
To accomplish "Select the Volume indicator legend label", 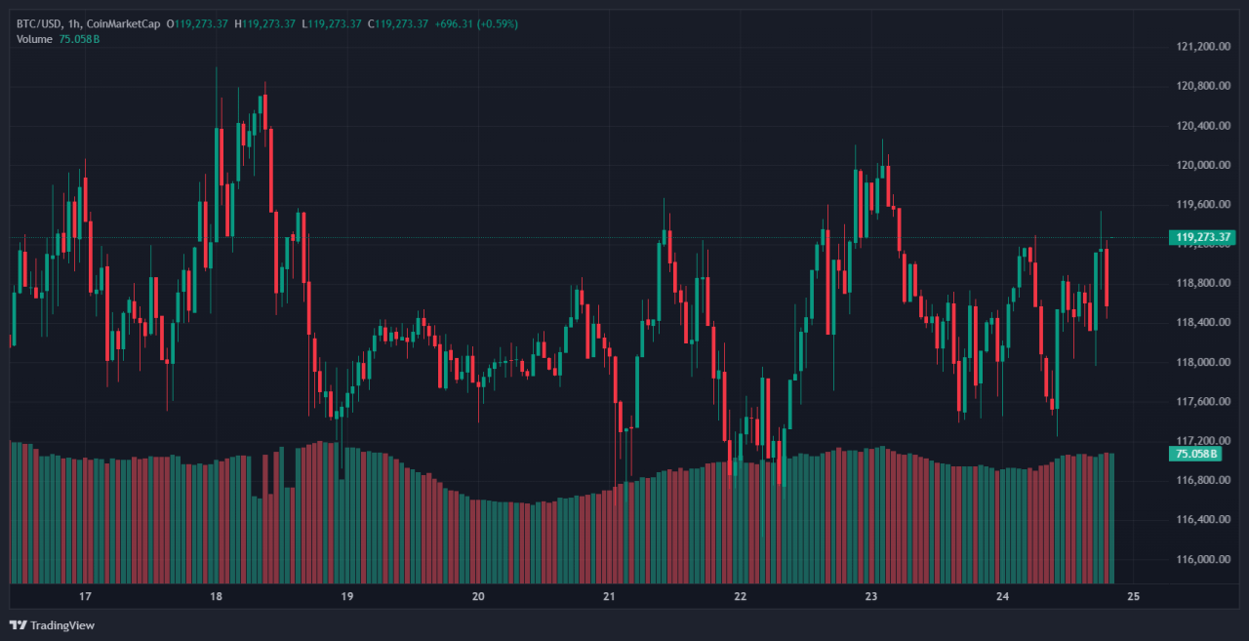I will coord(36,39).
